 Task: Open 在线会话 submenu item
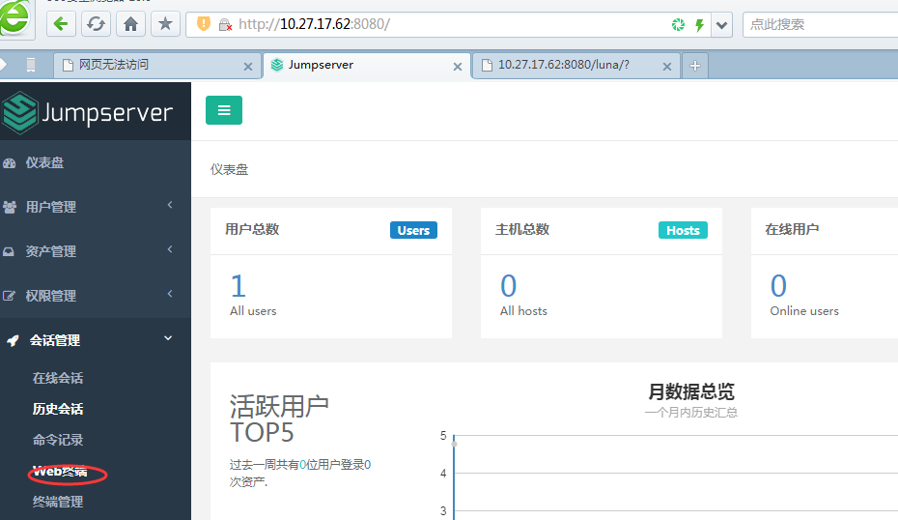[x=58, y=378]
